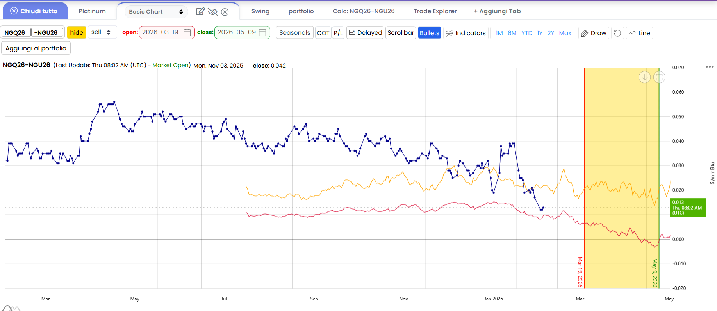Toggle the crossed-eye hide icon
Image resolution: width=717 pixels, height=311 pixels.
coord(212,11)
